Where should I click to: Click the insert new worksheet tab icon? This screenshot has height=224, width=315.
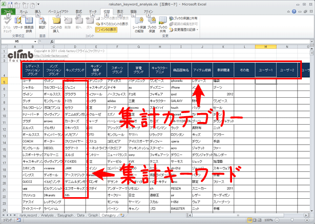(122, 215)
